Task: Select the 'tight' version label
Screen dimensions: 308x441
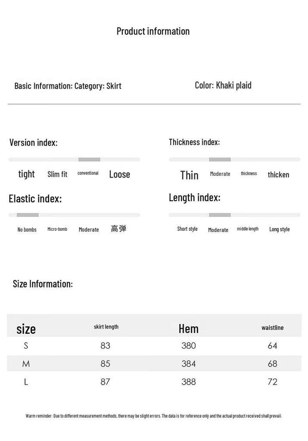Action: [26, 174]
